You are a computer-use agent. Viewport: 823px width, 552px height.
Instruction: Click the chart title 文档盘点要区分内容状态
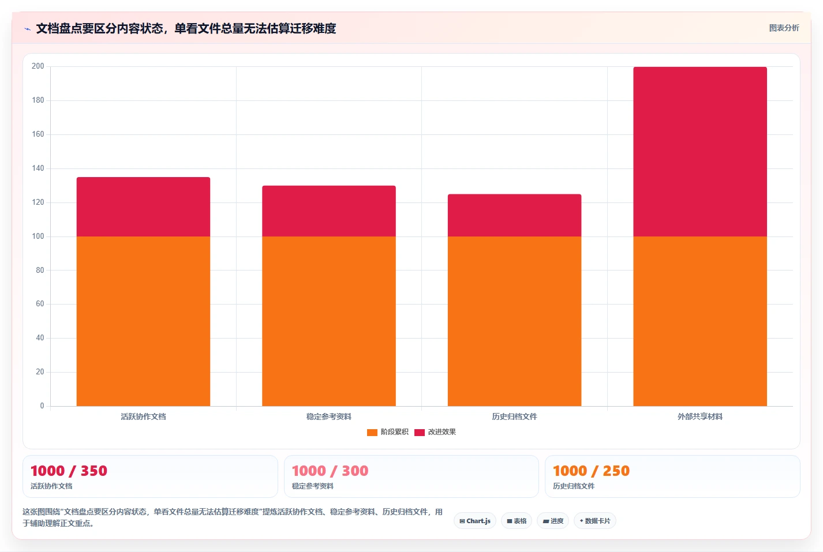(x=186, y=28)
